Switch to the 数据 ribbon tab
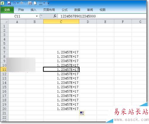This screenshot has height=124, width=149. coord(77,10)
